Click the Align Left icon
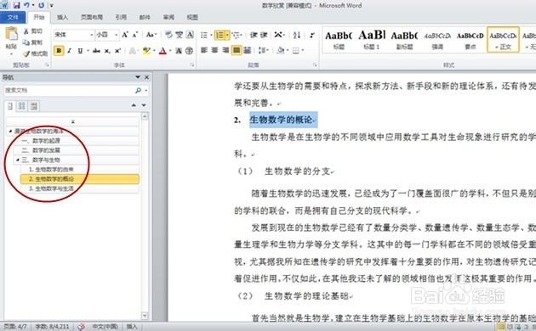The height and width of the screenshot is (331, 536). 204,50
